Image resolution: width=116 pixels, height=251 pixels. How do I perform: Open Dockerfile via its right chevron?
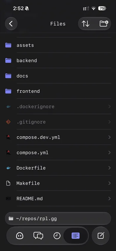pos(109,168)
